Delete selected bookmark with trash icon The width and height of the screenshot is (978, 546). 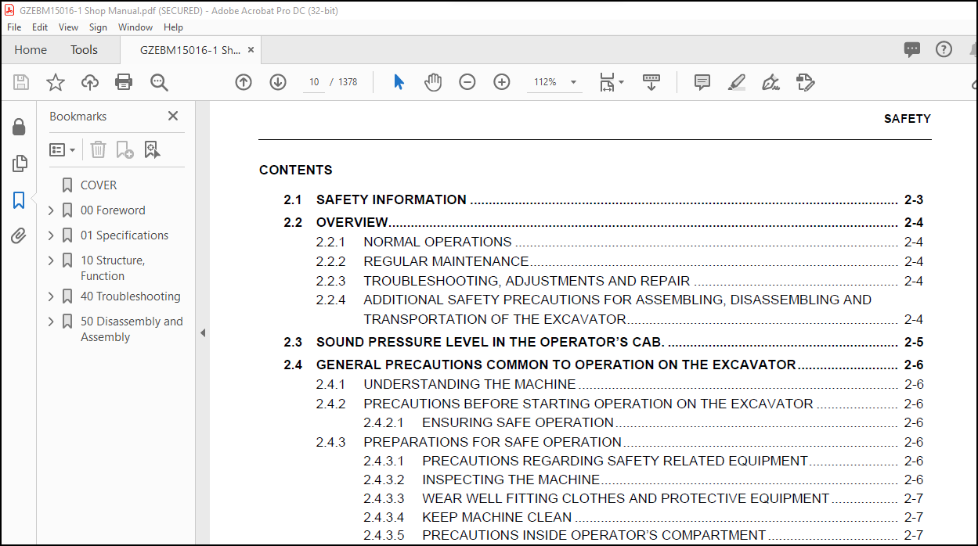(x=98, y=149)
